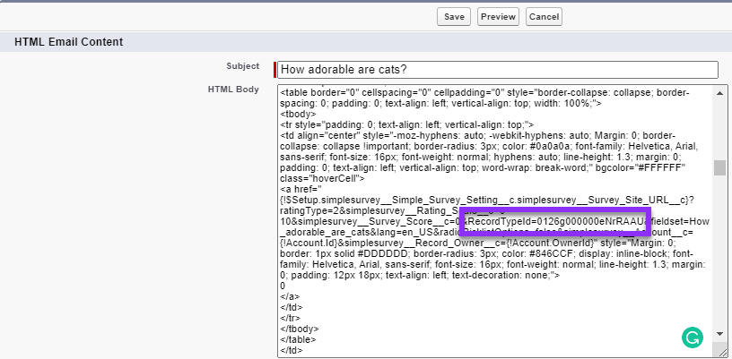Cancel editing the email template
This screenshot has height=359, width=732.
coord(544,17)
